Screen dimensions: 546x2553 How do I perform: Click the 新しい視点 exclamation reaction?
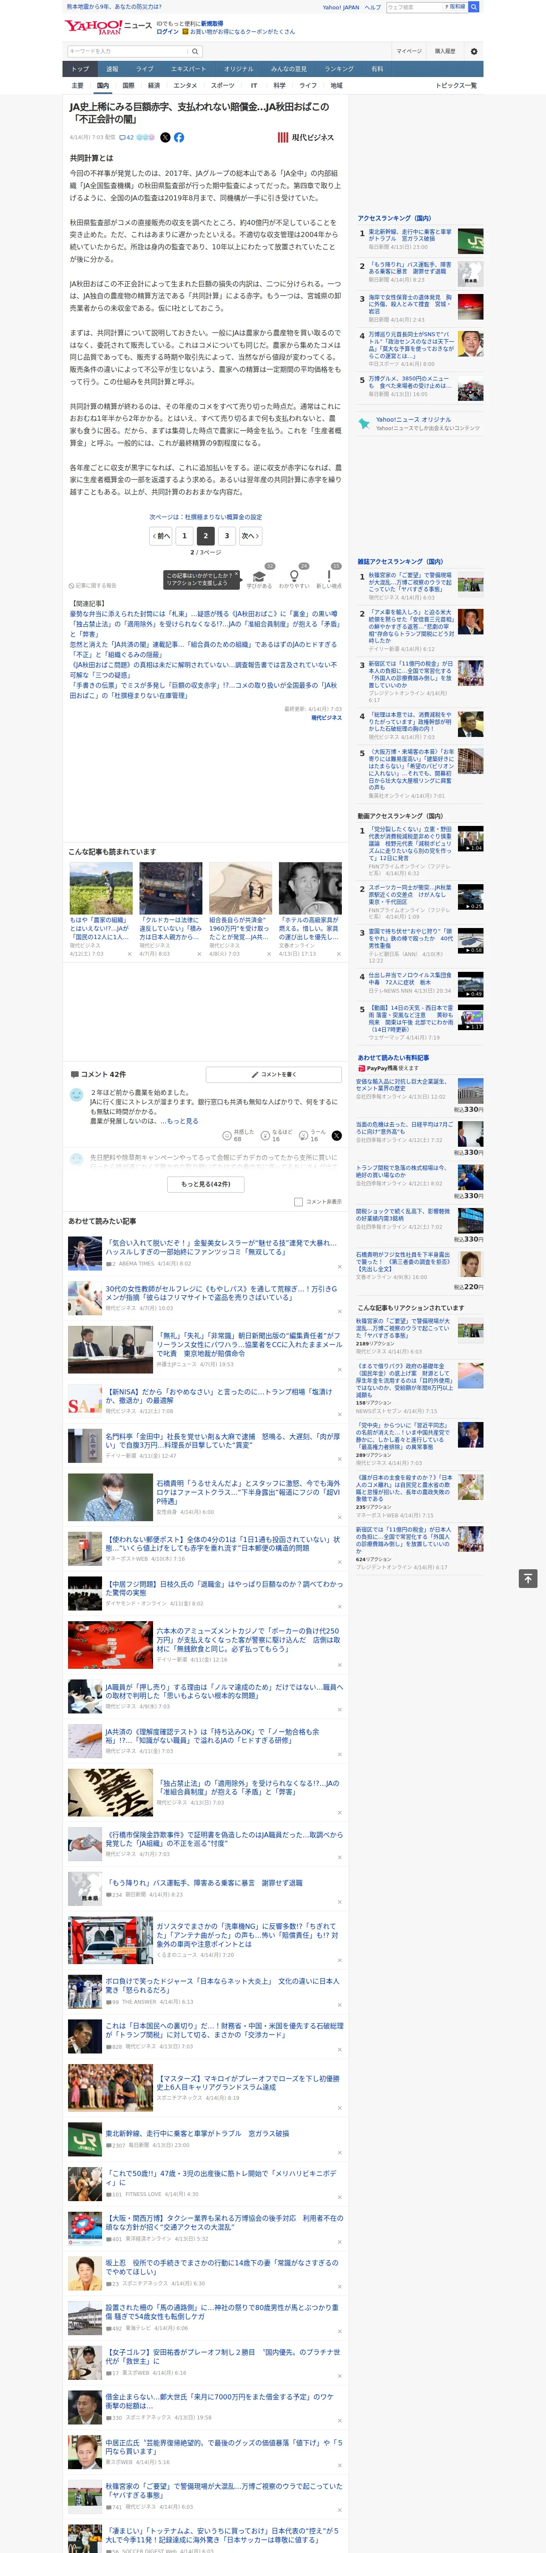coord(329,578)
